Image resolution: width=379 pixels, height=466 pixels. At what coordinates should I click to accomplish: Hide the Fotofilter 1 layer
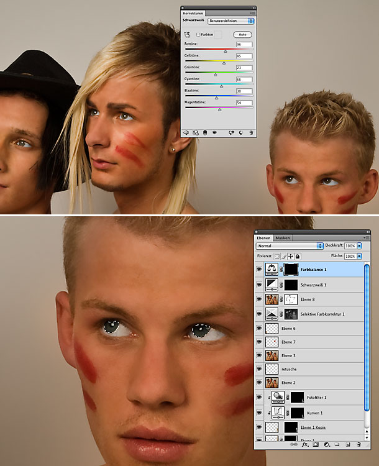(x=259, y=398)
